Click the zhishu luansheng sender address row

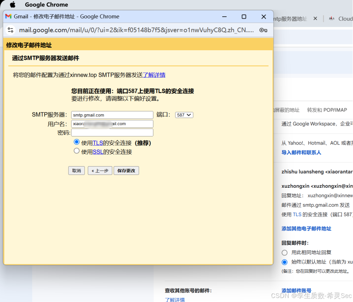pyautogui.click(x=317, y=172)
